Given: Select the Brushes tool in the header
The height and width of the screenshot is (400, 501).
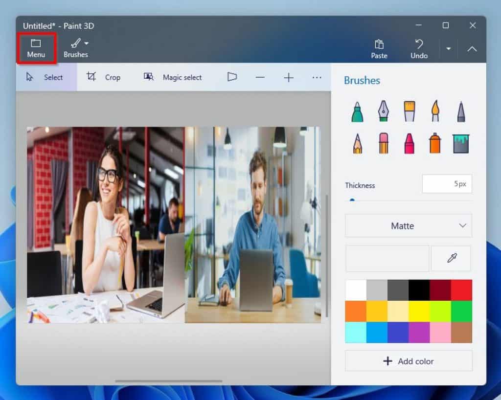Looking at the screenshot, I should pos(75,48).
